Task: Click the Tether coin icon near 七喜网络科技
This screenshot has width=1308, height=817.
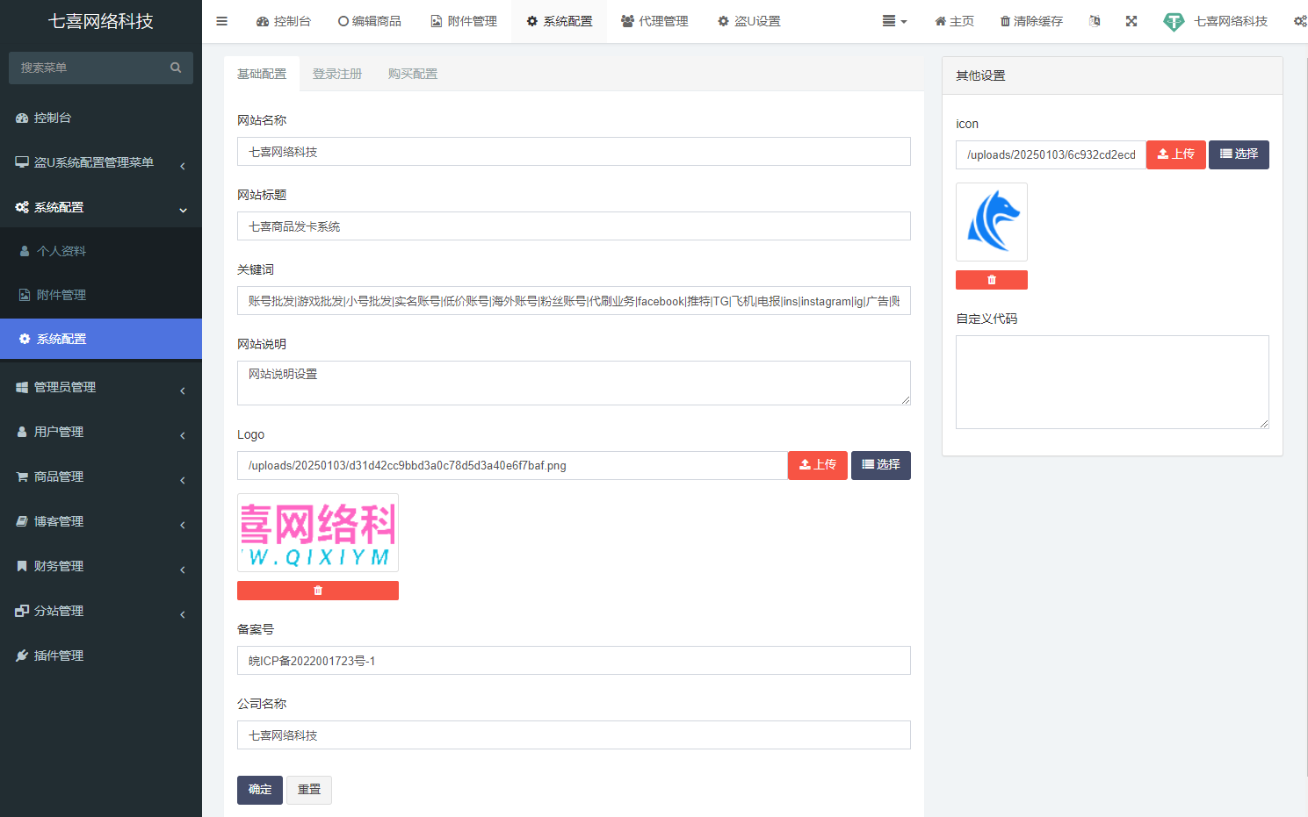Action: tap(1174, 20)
